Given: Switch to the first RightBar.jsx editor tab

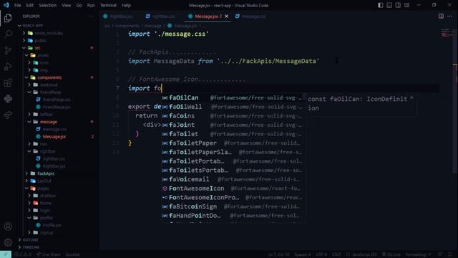Looking at the screenshot, I should 118,16.
